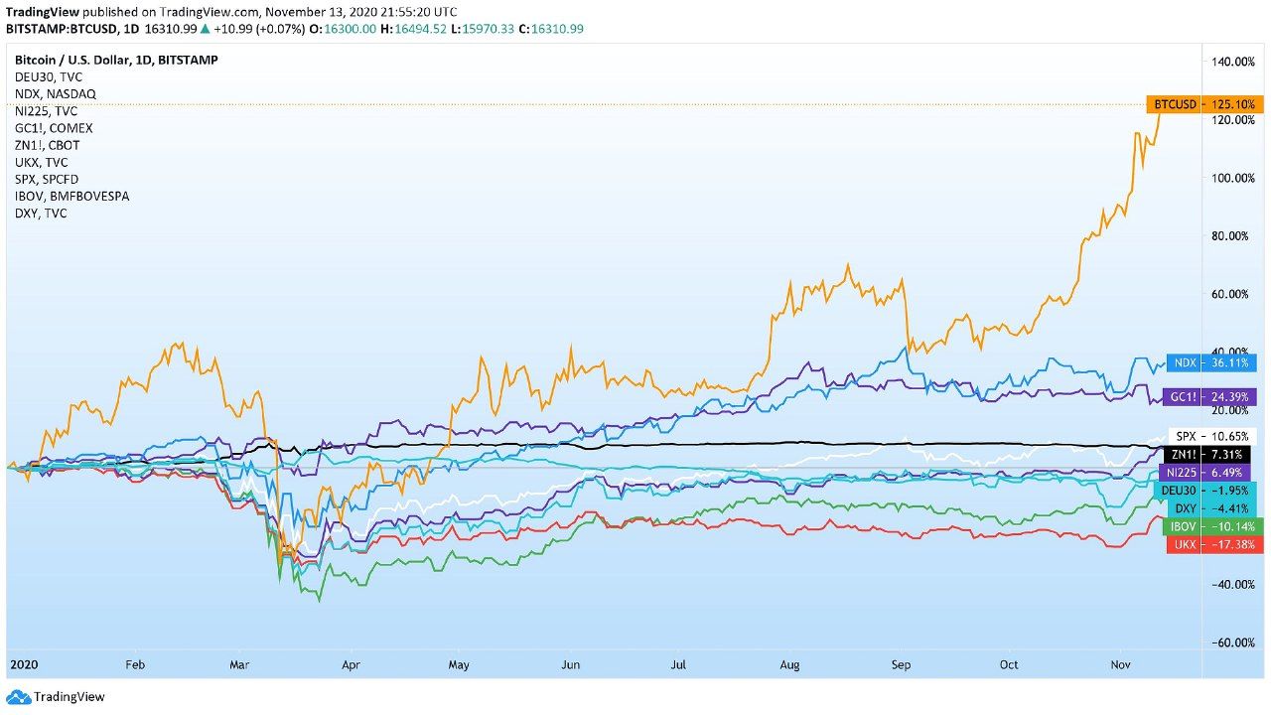Click the 2020 label on time axis
The width and height of the screenshot is (1271, 715).
[x=22, y=664]
